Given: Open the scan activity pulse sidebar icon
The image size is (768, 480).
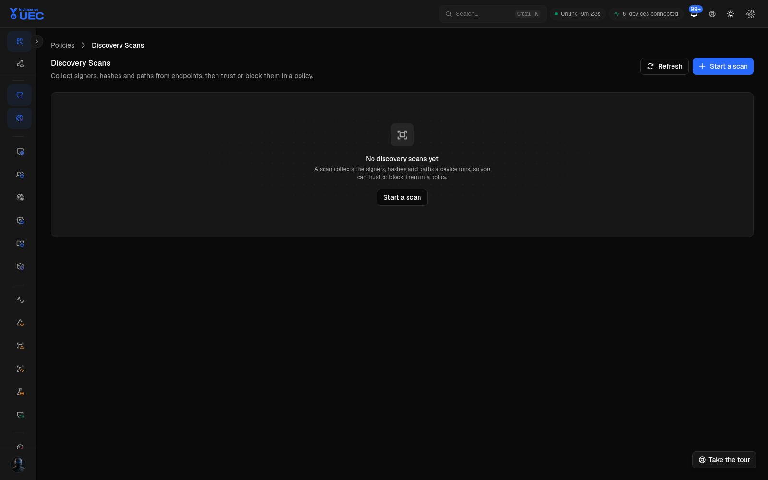Looking at the screenshot, I should point(20,369).
